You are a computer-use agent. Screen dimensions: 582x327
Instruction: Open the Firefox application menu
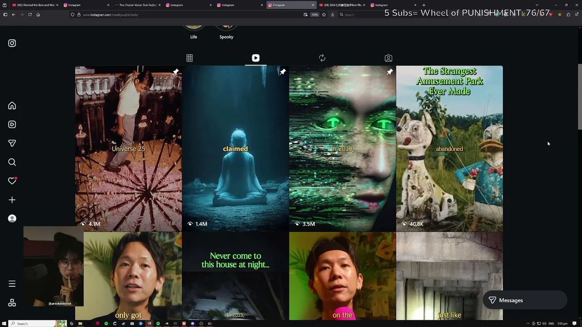click(x=577, y=15)
